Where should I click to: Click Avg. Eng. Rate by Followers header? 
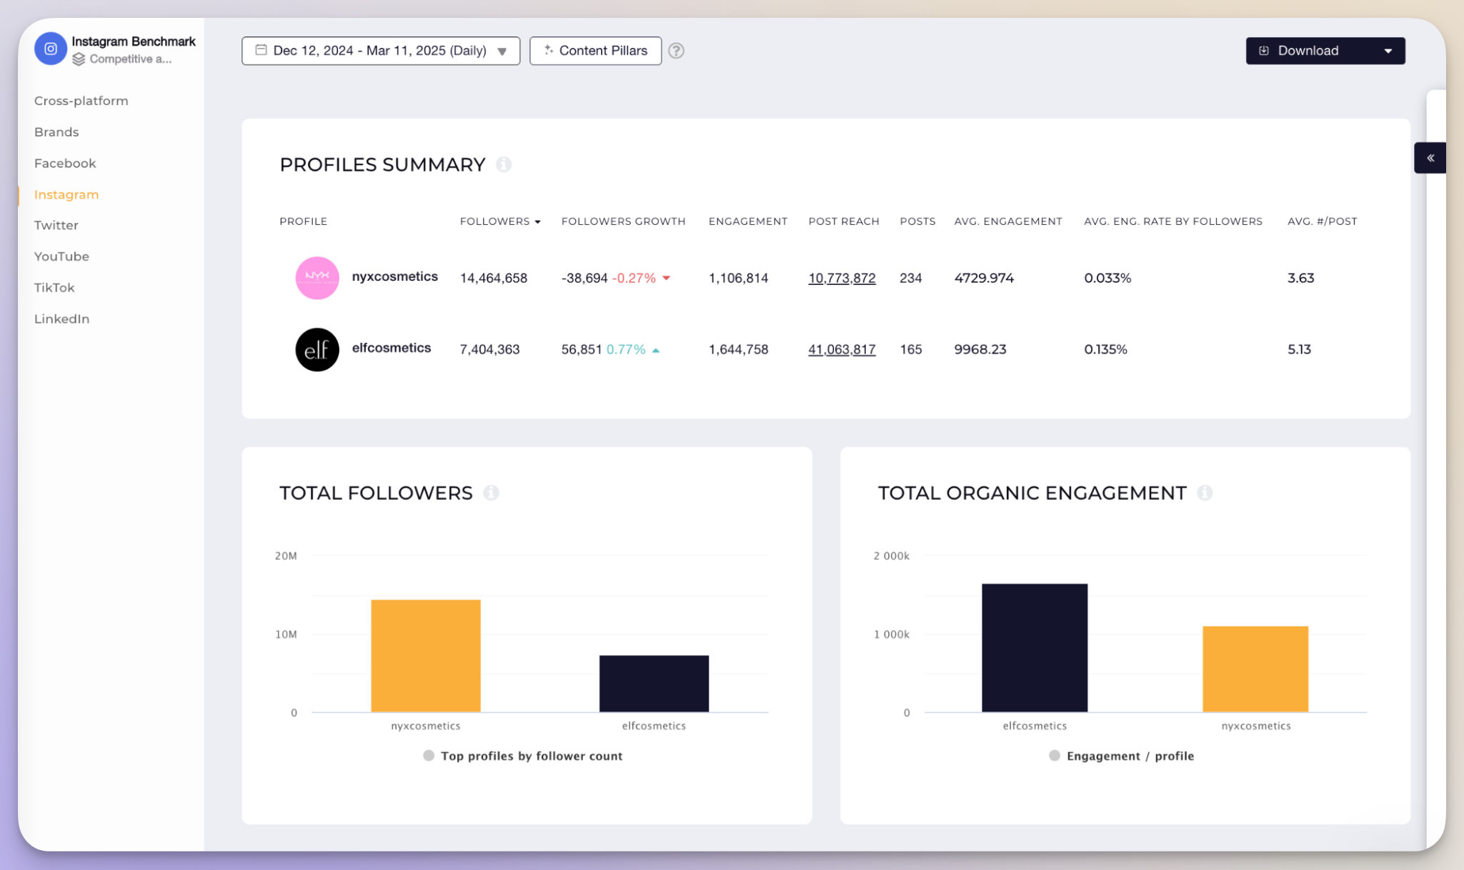[1173, 221]
